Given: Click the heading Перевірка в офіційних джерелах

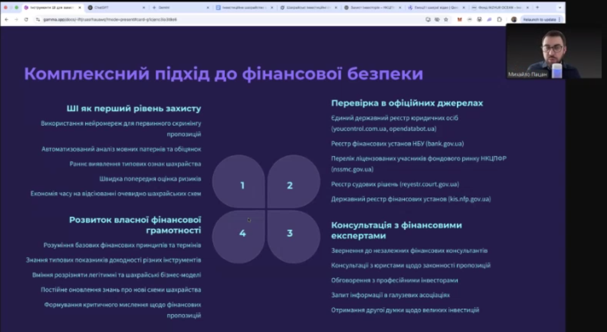Looking at the screenshot, I should coord(407,103).
